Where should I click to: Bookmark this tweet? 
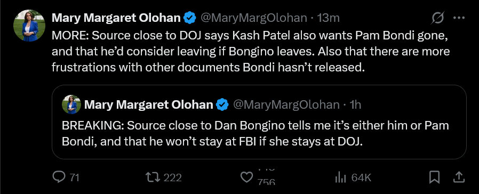pyautogui.click(x=434, y=177)
